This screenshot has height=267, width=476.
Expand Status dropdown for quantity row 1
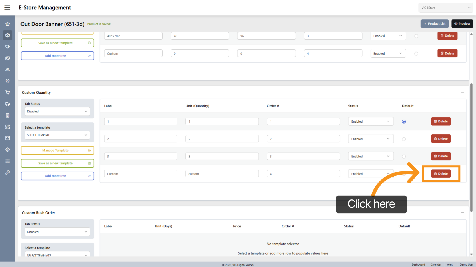[x=370, y=121]
